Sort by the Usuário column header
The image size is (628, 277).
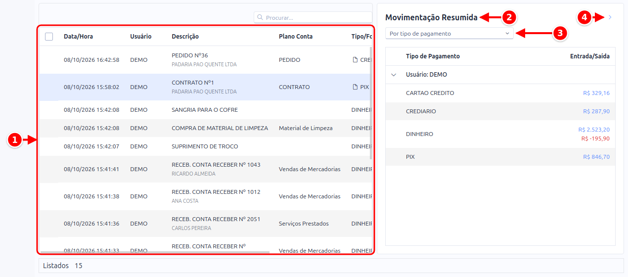click(x=141, y=36)
